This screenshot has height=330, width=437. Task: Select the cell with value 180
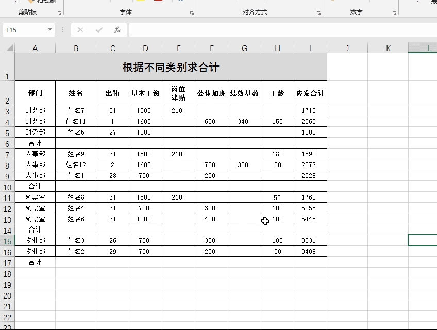click(x=278, y=154)
